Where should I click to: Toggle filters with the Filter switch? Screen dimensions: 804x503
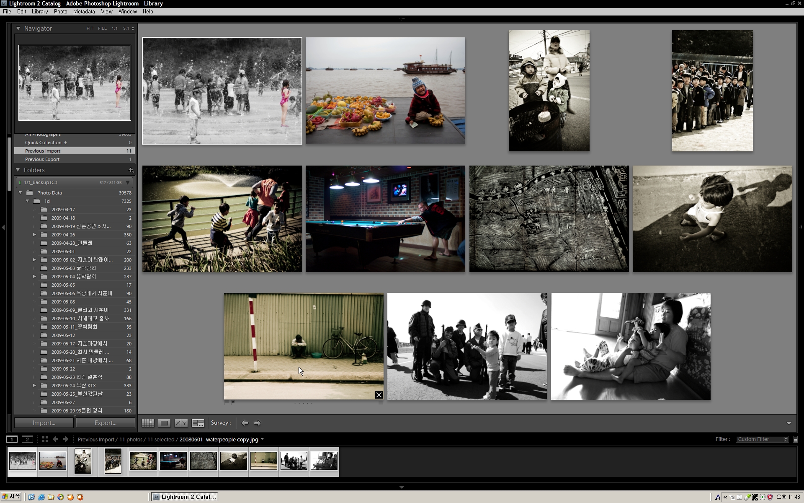pos(795,439)
